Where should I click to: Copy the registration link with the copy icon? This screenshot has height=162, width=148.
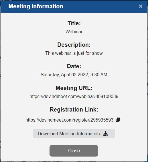tap(118, 120)
